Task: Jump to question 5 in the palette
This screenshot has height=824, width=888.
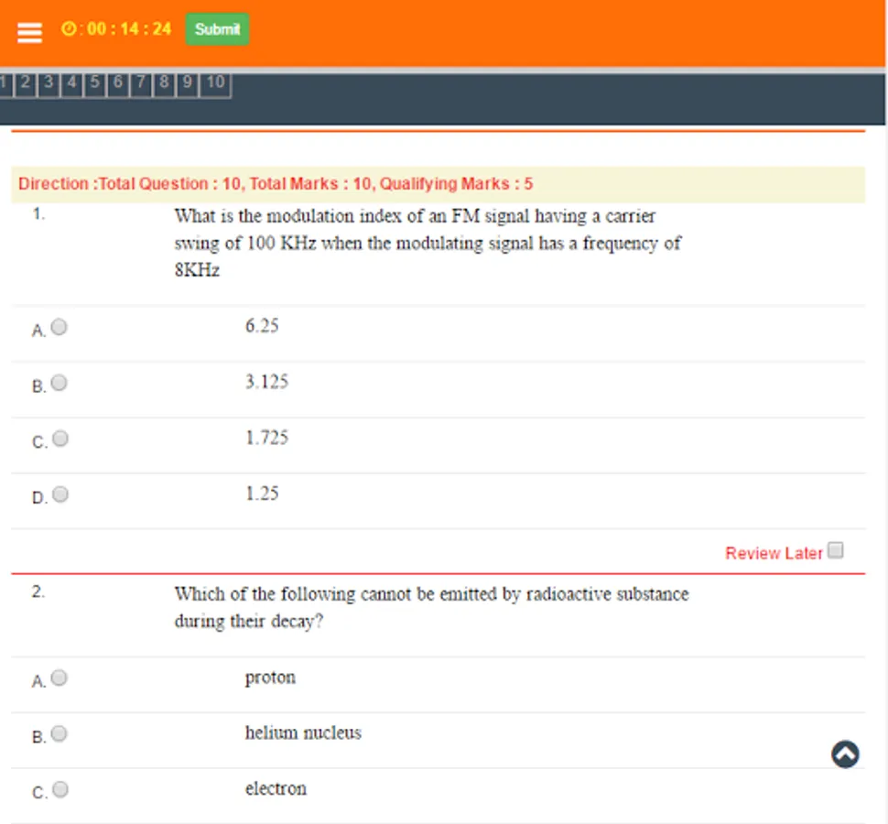Action: pyautogui.click(x=93, y=82)
